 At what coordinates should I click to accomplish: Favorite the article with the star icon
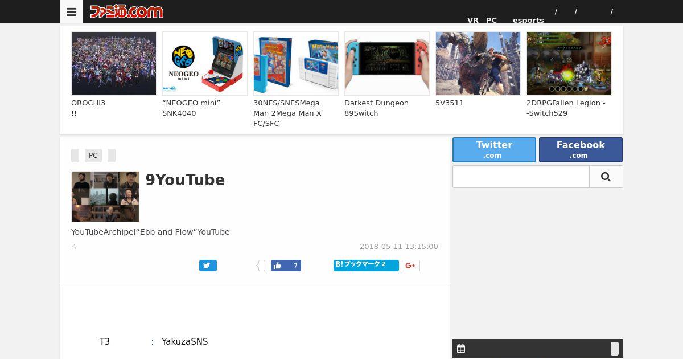pos(74,247)
